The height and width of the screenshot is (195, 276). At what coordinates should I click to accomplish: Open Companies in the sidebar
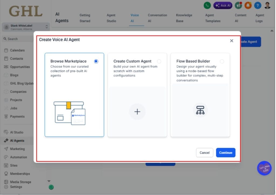click(18, 91)
